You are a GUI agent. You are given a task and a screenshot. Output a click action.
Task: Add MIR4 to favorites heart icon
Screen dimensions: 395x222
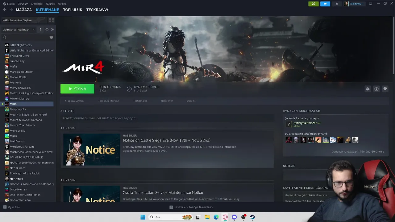point(385,89)
